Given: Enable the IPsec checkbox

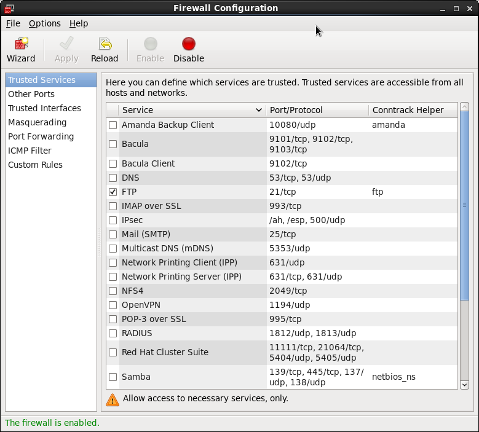Looking at the screenshot, I should point(113,220).
